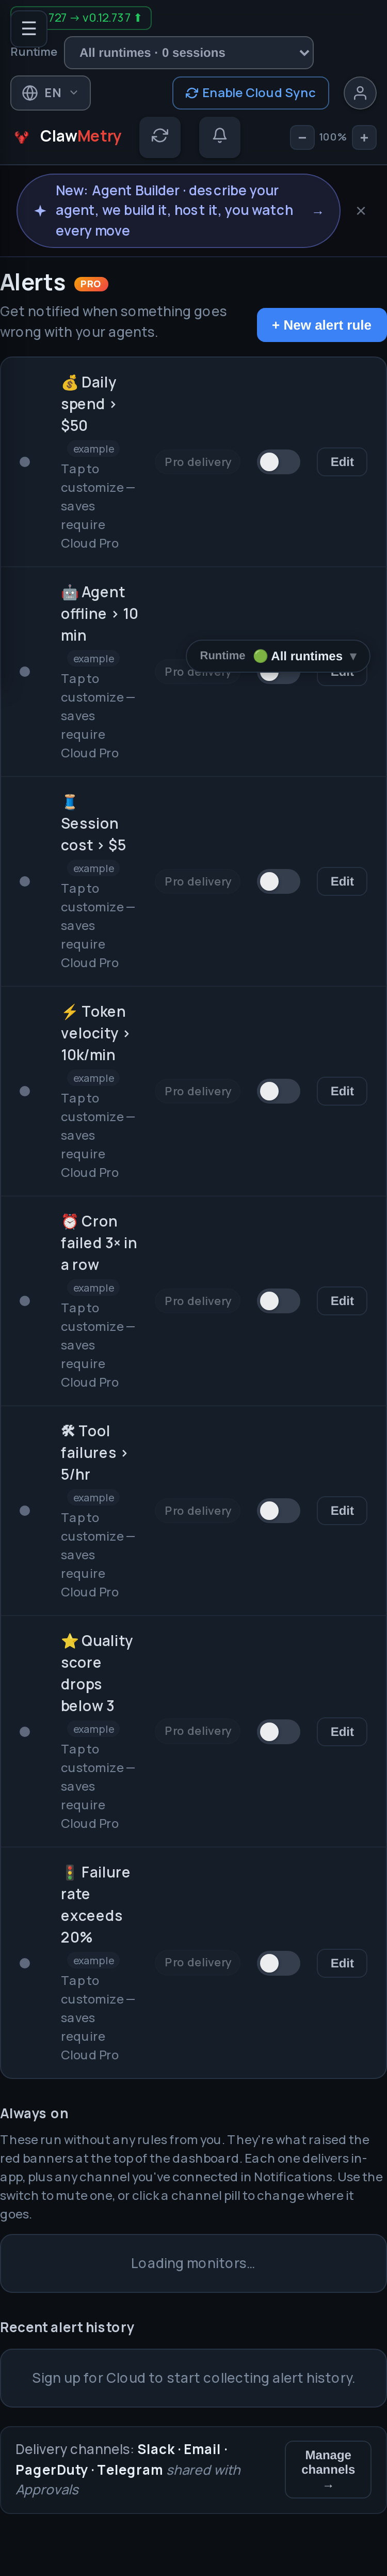Open Manage channels link
The image size is (387, 2576).
(328, 2469)
